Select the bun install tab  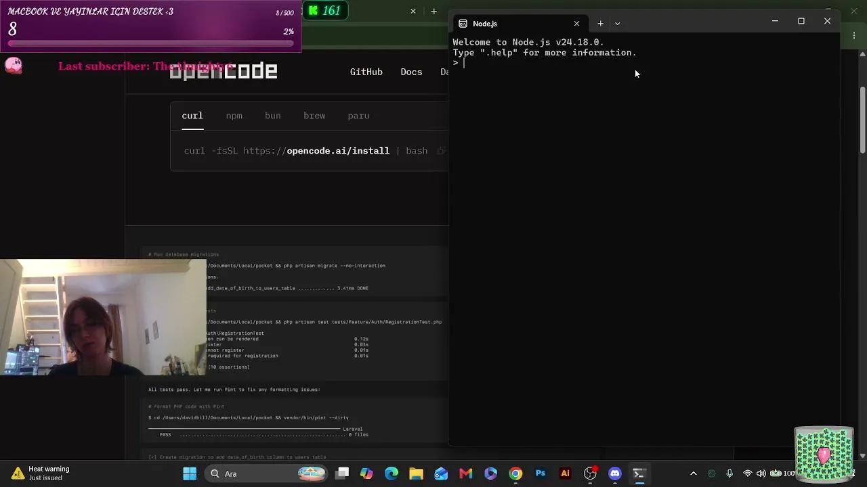(272, 116)
